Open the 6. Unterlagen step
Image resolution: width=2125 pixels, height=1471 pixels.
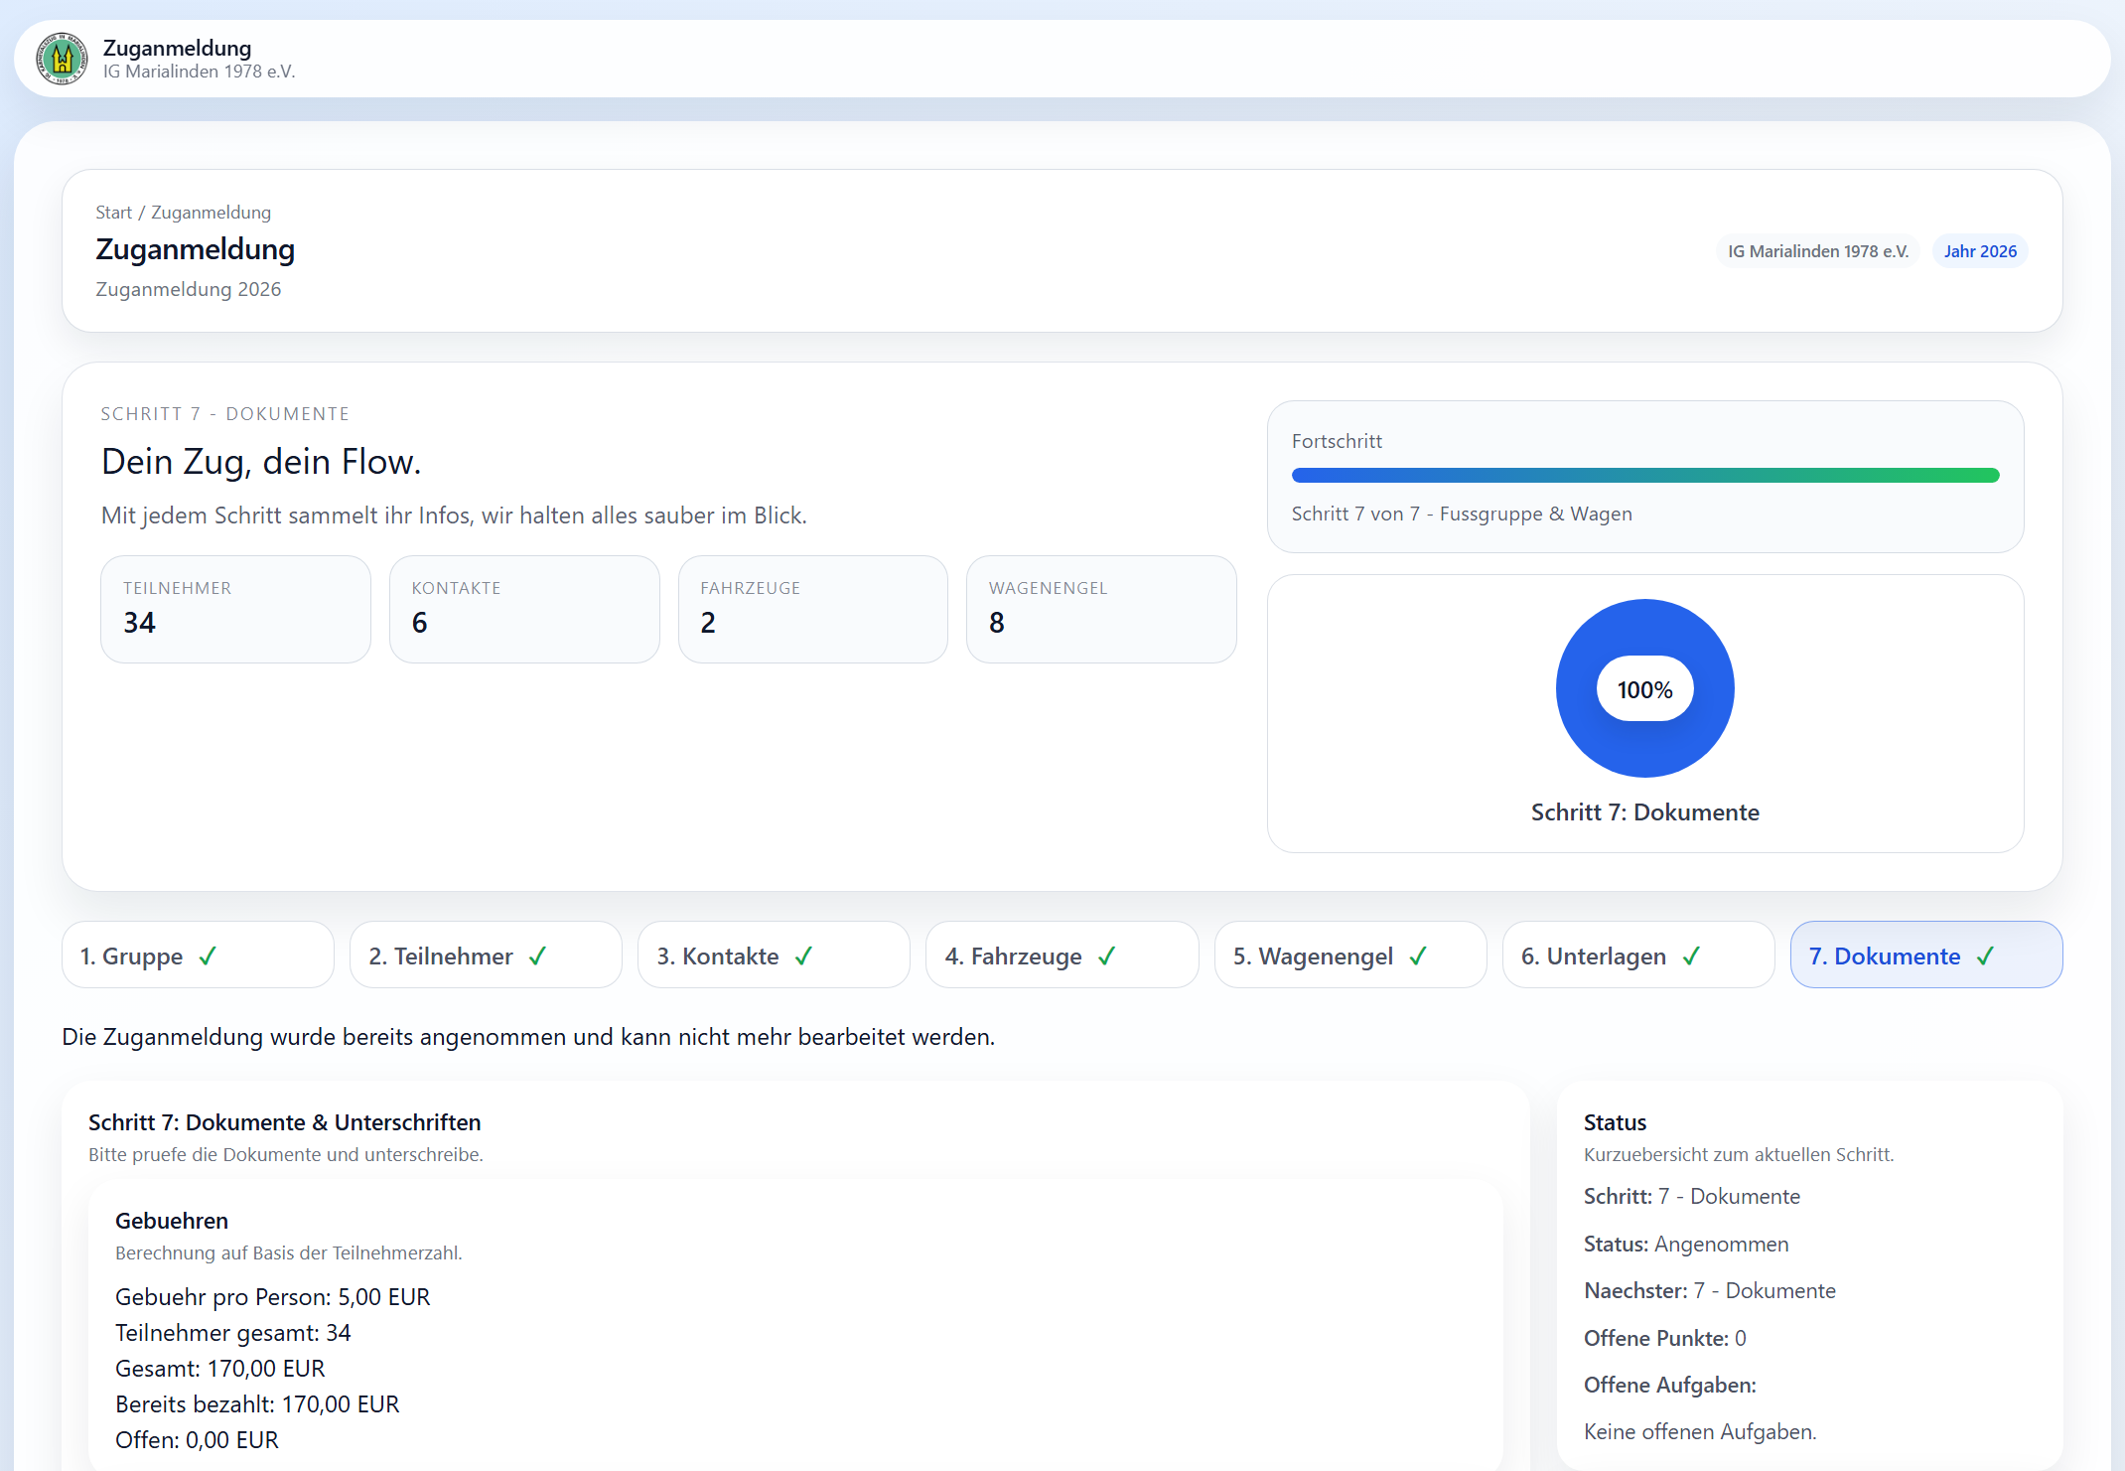[x=1593, y=956]
